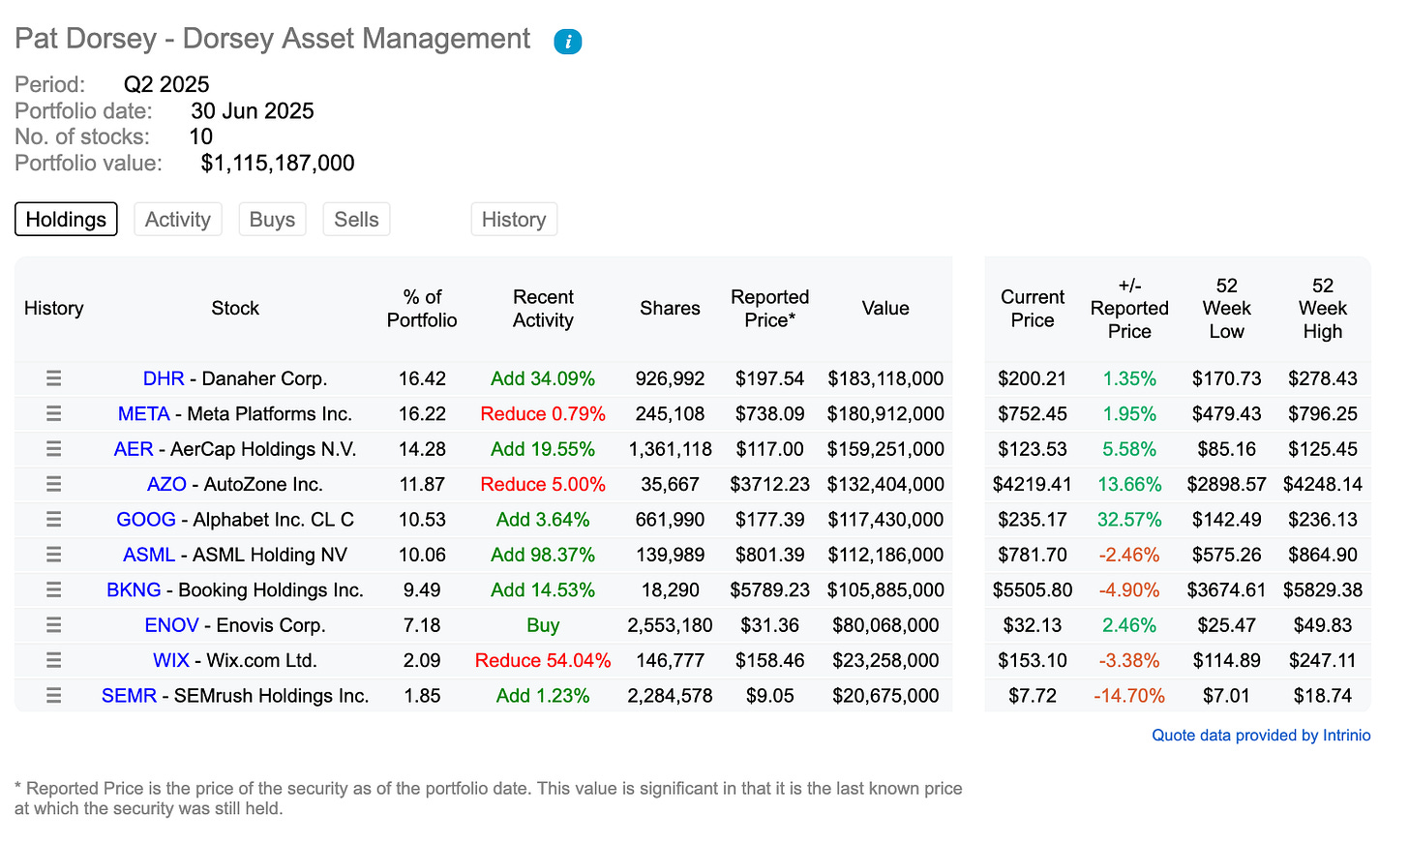
Task: Open AER - AerCap Holdings link
Action: point(235,449)
